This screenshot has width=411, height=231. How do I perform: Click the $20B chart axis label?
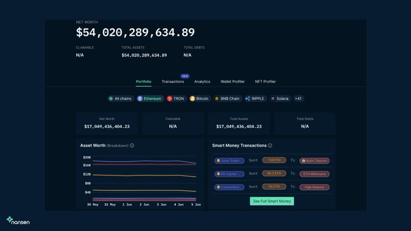click(x=87, y=157)
